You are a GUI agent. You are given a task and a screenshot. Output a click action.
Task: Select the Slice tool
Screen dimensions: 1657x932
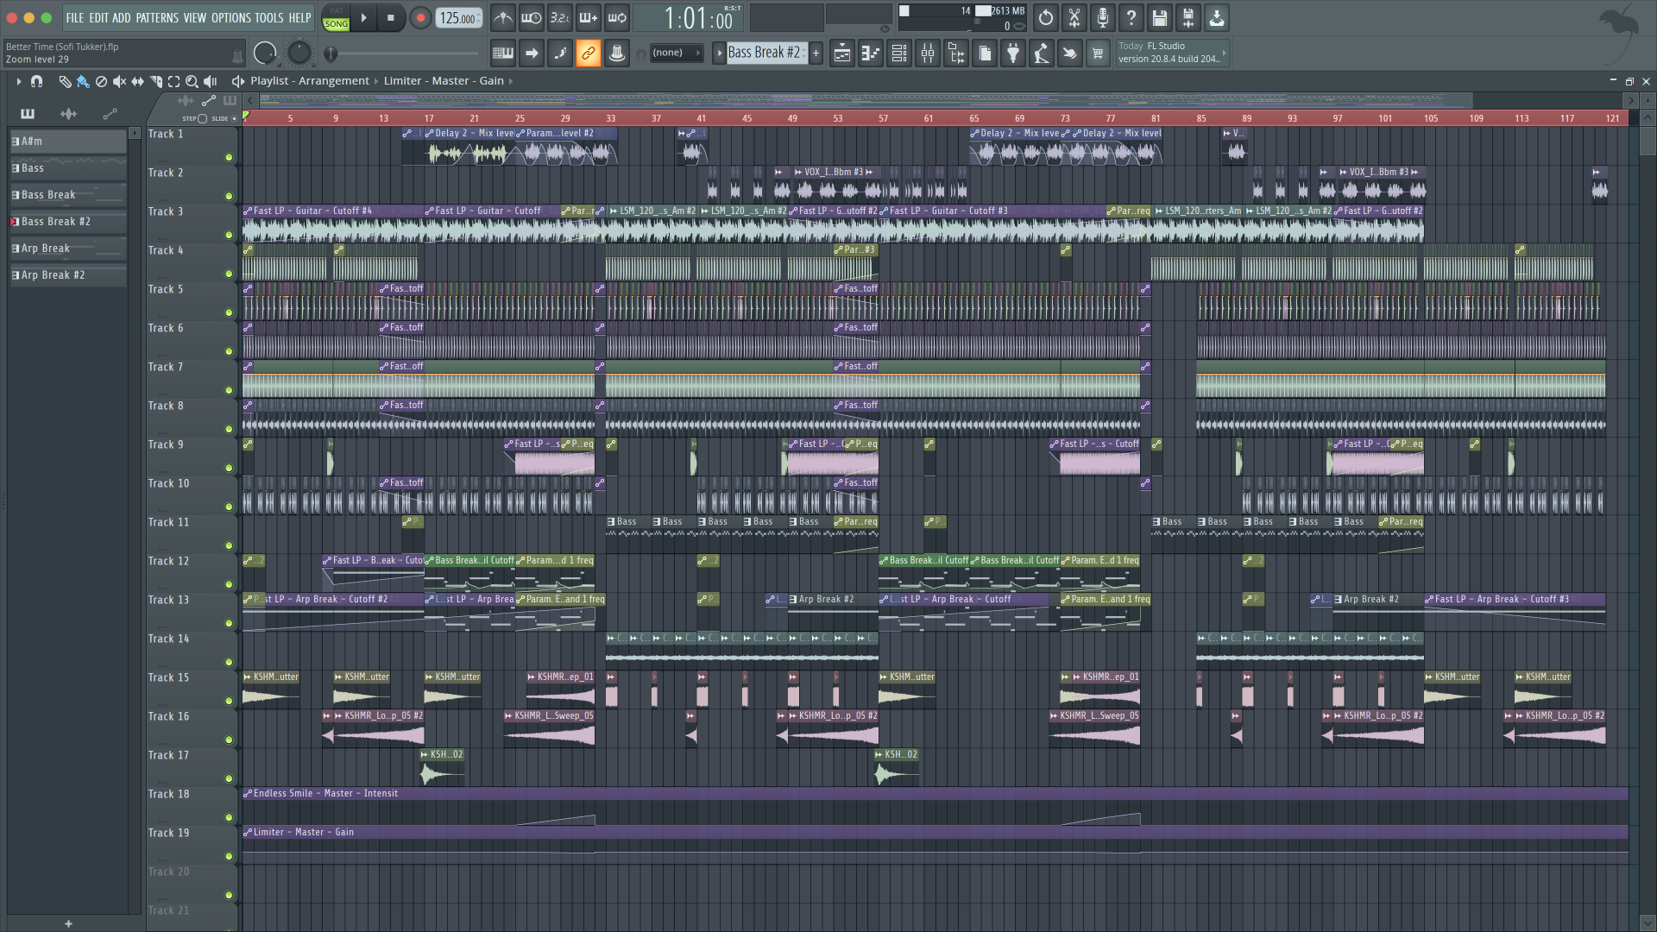click(x=156, y=81)
